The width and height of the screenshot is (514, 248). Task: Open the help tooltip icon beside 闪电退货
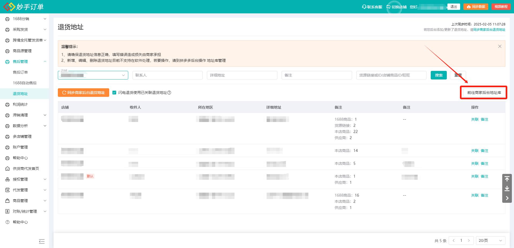[169, 93]
